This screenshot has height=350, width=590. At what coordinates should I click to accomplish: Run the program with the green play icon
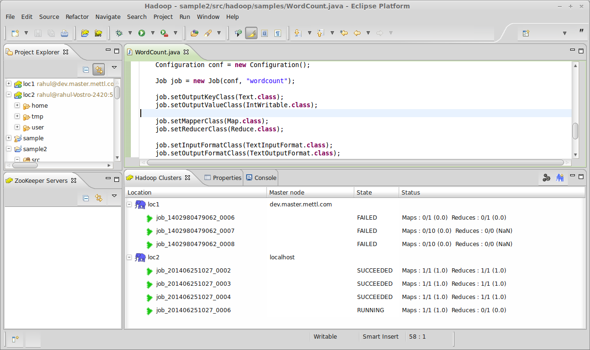[141, 33]
